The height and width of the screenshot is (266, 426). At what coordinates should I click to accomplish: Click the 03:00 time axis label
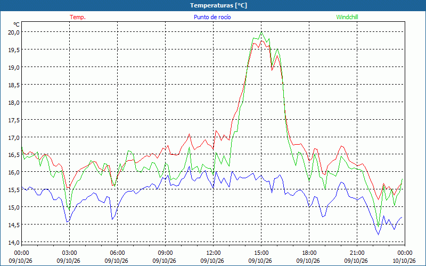70,253
